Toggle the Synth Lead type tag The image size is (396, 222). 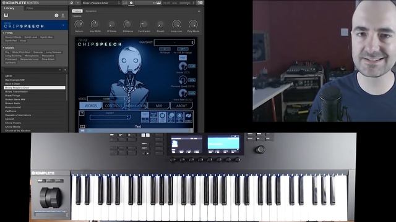pos(31,37)
